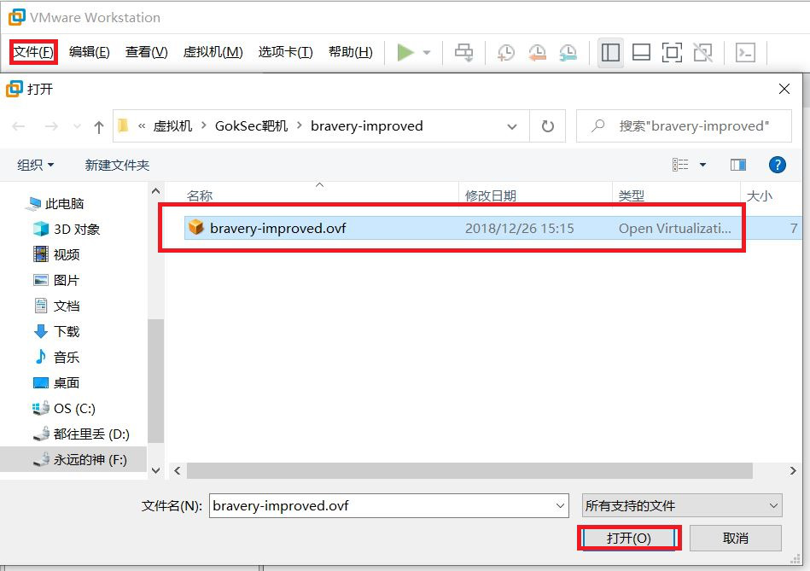Image resolution: width=810 pixels, height=571 pixels.
Task: Select 图片 folder in the sidebar
Action: (66, 280)
